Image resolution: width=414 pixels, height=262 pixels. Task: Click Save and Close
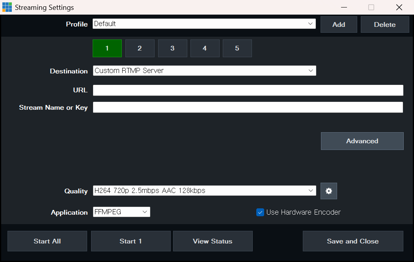353,241
